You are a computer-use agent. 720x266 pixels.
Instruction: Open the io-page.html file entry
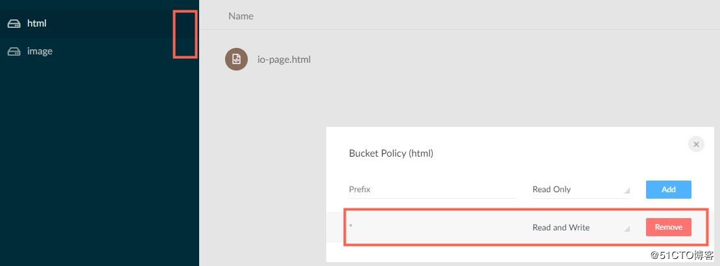283,60
